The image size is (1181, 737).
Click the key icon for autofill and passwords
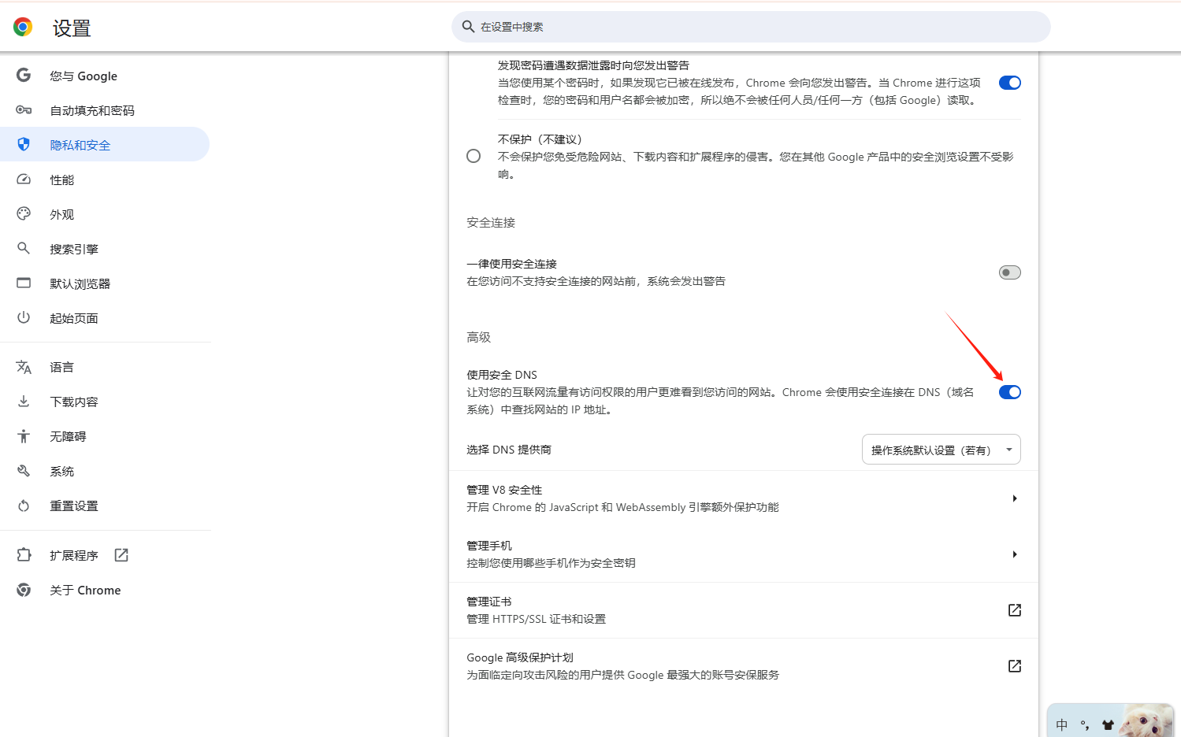click(24, 110)
